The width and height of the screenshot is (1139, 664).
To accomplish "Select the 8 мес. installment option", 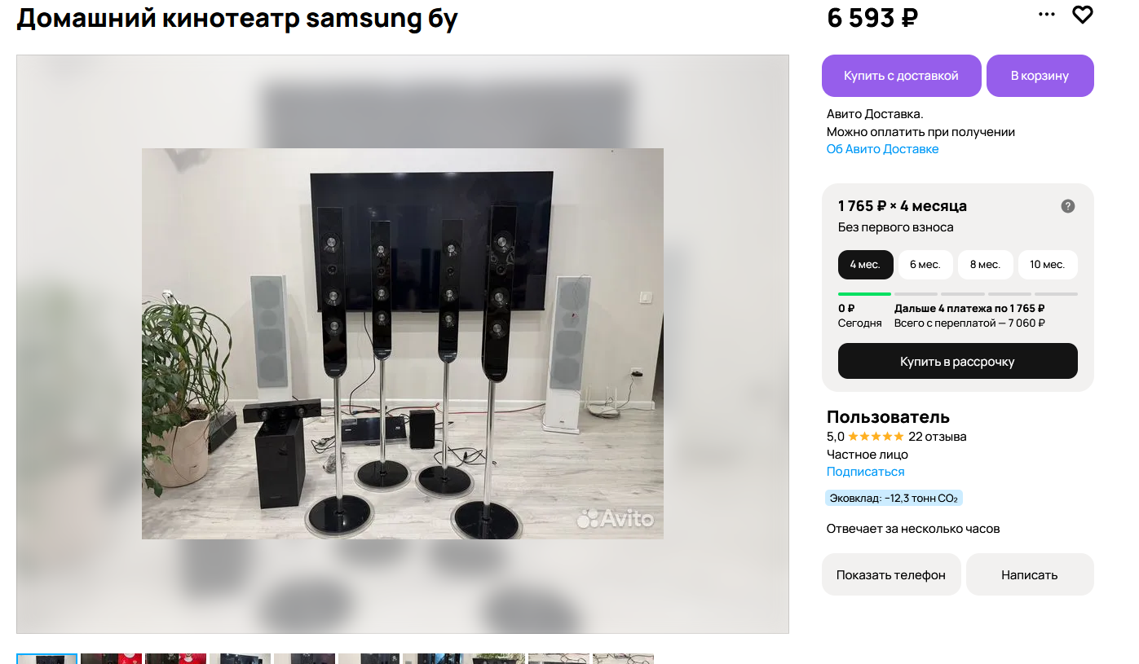I will tap(985, 265).
